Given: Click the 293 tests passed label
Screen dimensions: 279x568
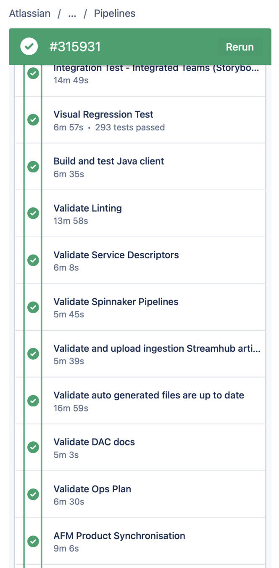Looking at the screenshot, I should point(130,127).
